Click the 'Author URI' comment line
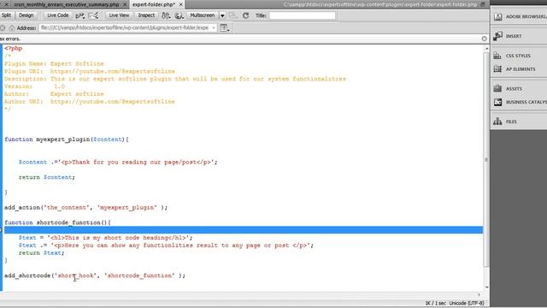Viewport: 547px width, 308px height. pyautogui.click(x=90, y=102)
